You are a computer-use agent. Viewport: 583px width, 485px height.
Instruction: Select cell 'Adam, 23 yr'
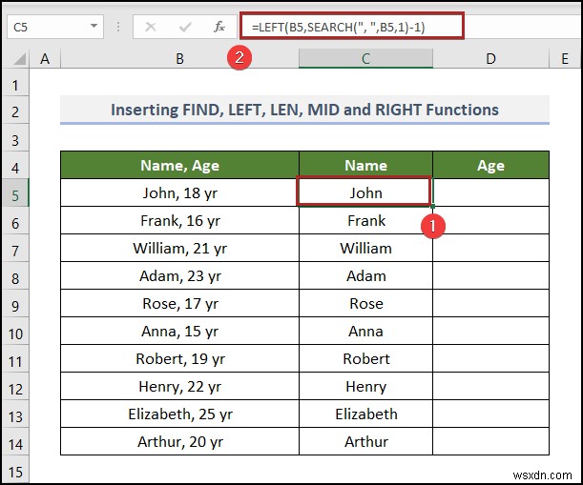[x=179, y=276]
